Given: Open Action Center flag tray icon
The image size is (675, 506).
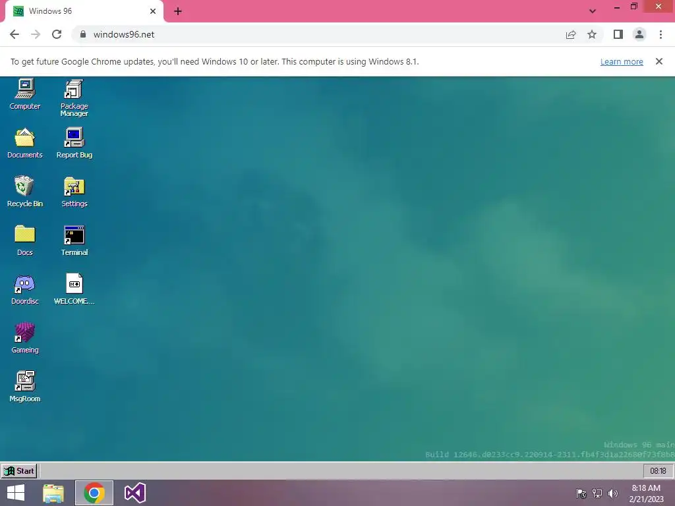Looking at the screenshot, I should 581,493.
